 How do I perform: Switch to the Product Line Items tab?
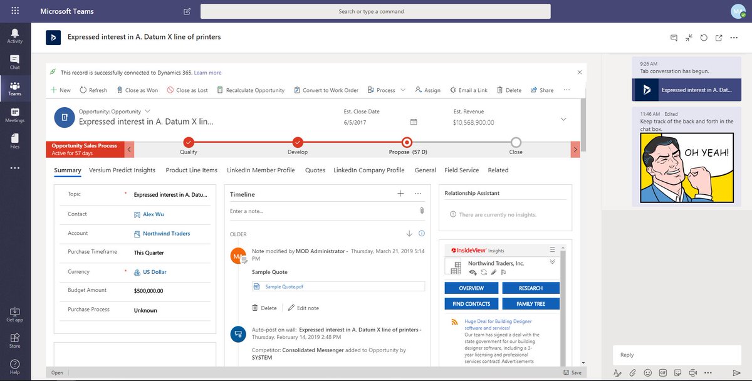click(191, 170)
